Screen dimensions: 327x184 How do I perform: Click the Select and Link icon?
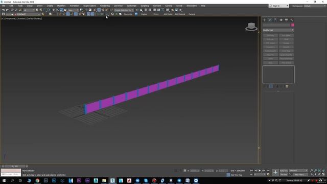12,10
